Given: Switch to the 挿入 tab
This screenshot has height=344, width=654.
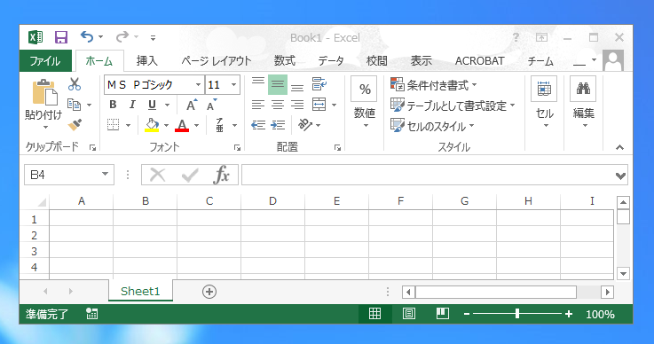Looking at the screenshot, I should [x=147, y=61].
